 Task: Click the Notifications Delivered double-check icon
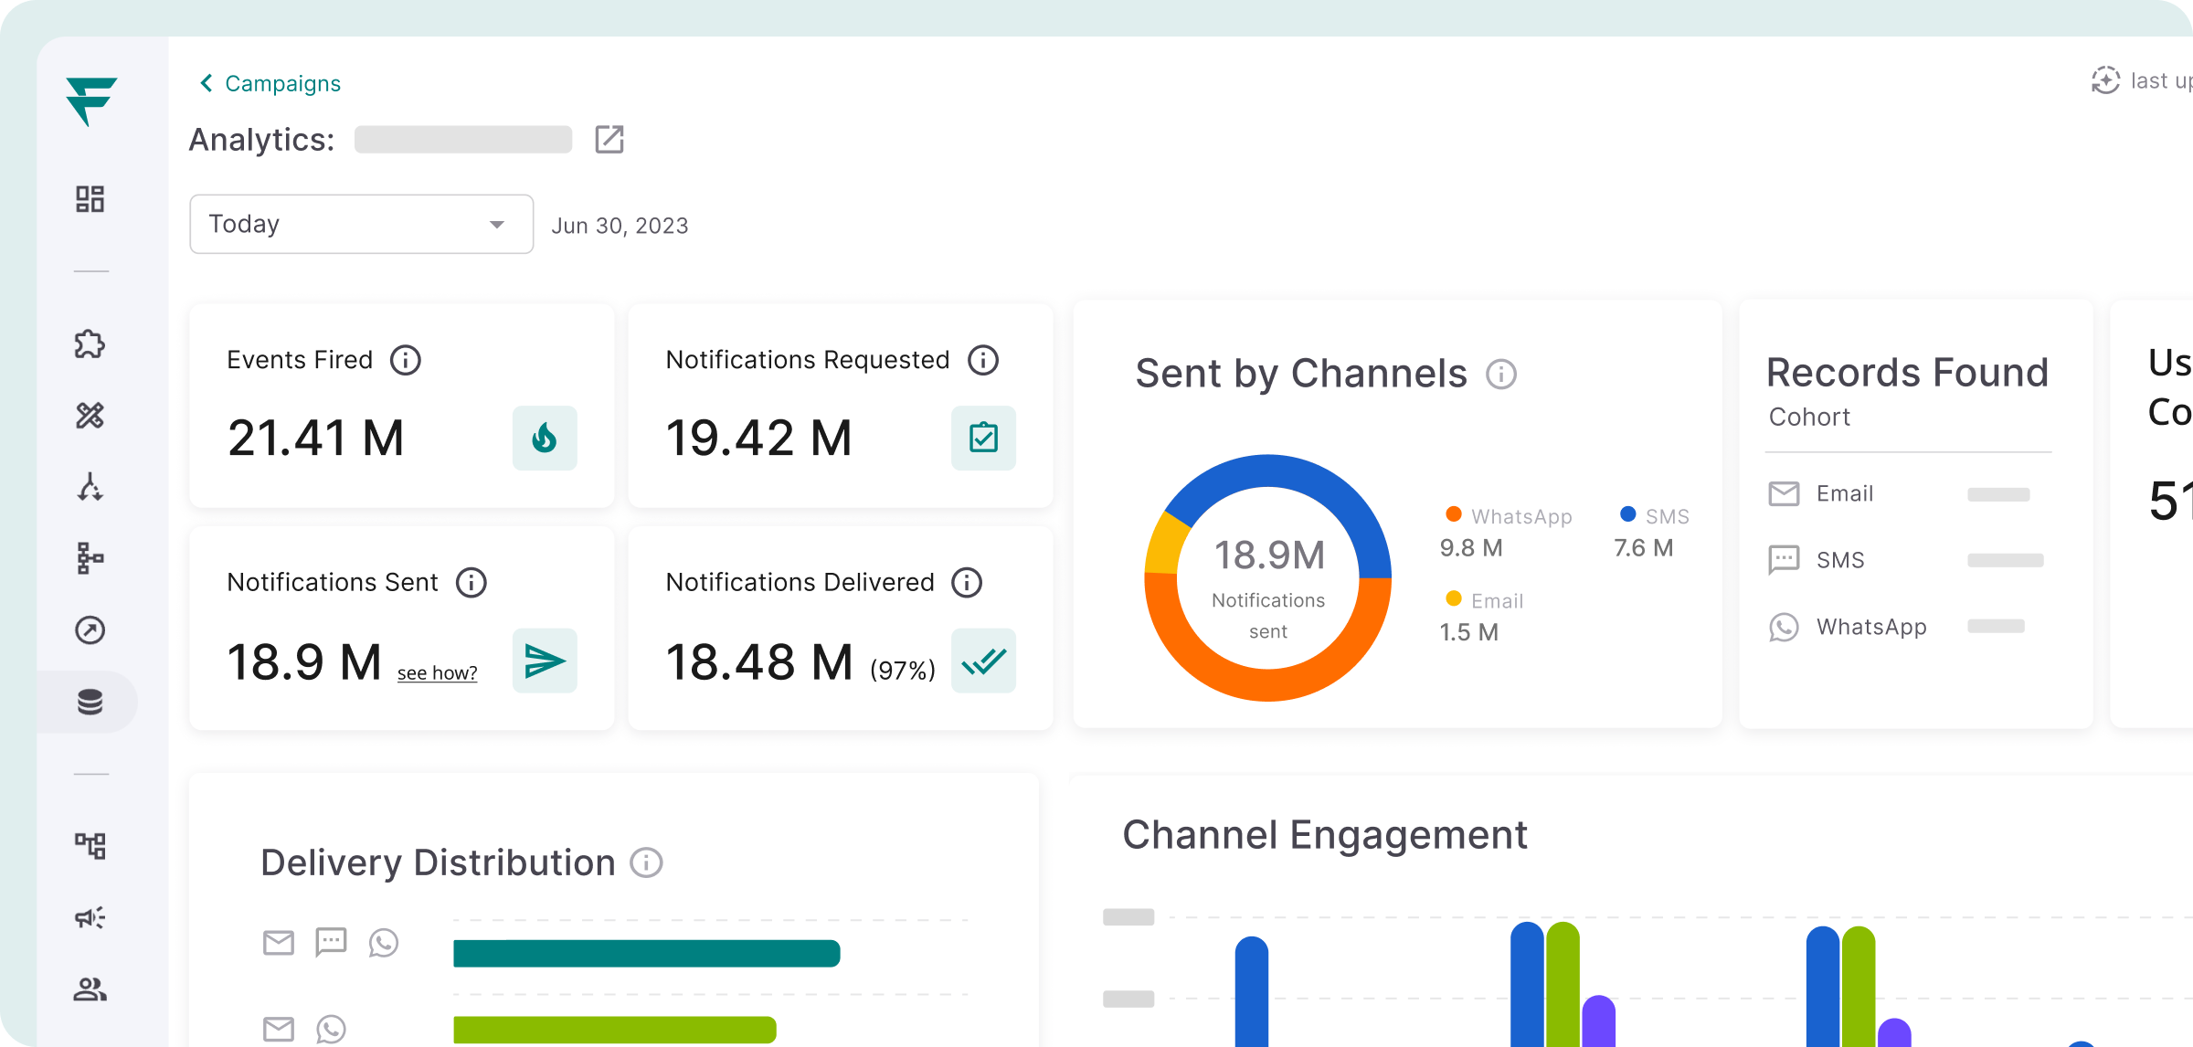[983, 661]
